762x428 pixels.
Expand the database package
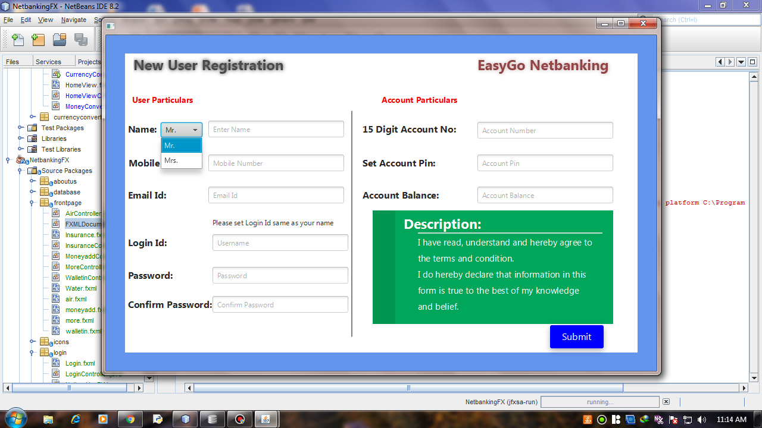pos(33,192)
